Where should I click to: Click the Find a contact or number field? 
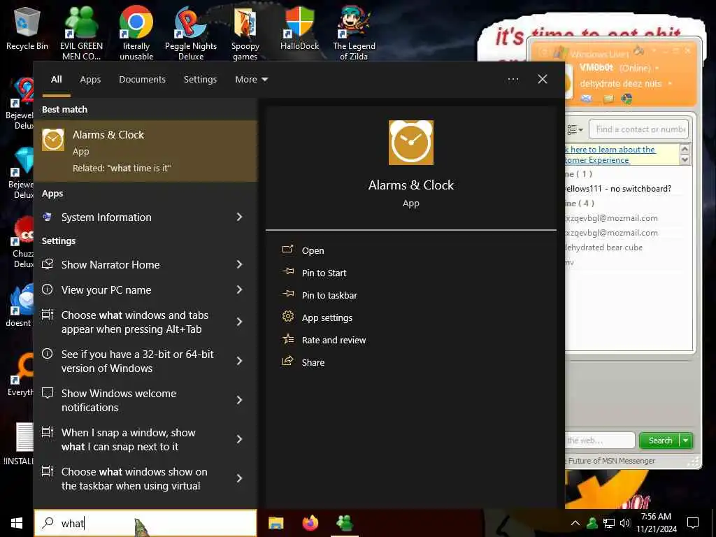638,129
